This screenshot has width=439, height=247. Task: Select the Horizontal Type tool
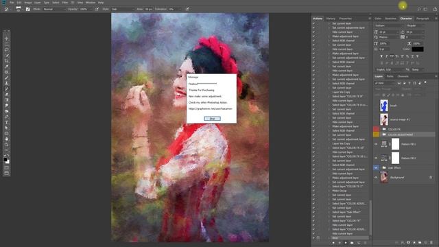6,122
